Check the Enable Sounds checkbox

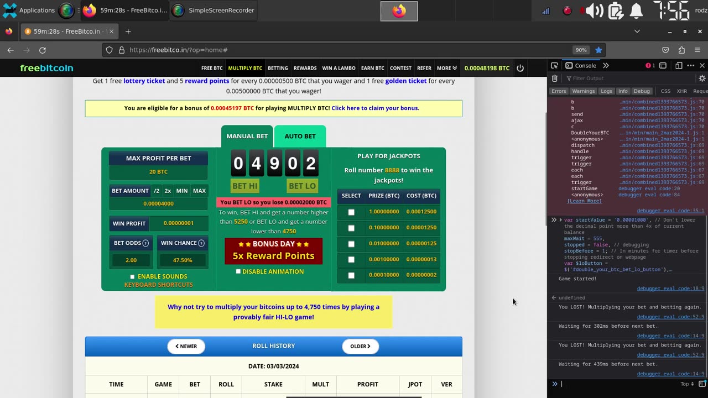132,276
